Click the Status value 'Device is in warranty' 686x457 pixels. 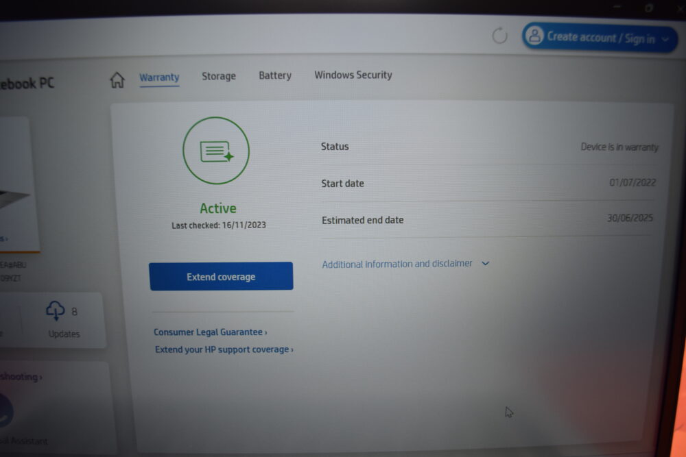(619, 147)
